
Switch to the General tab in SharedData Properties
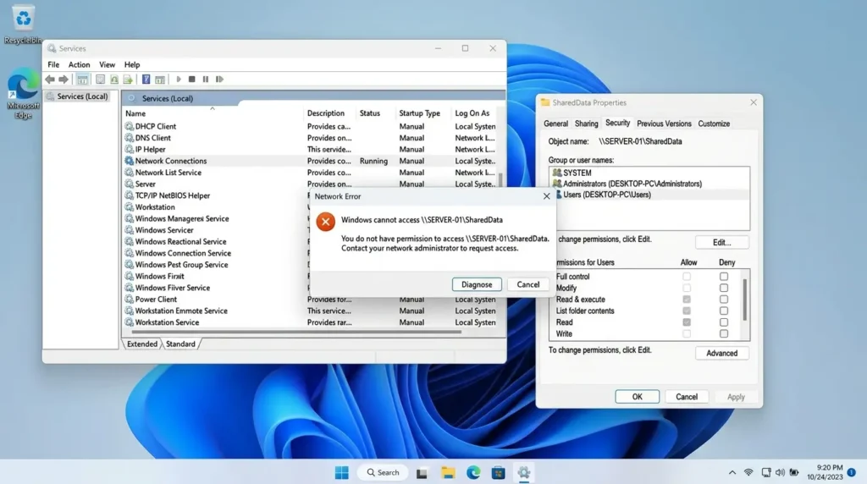[555, 124]
